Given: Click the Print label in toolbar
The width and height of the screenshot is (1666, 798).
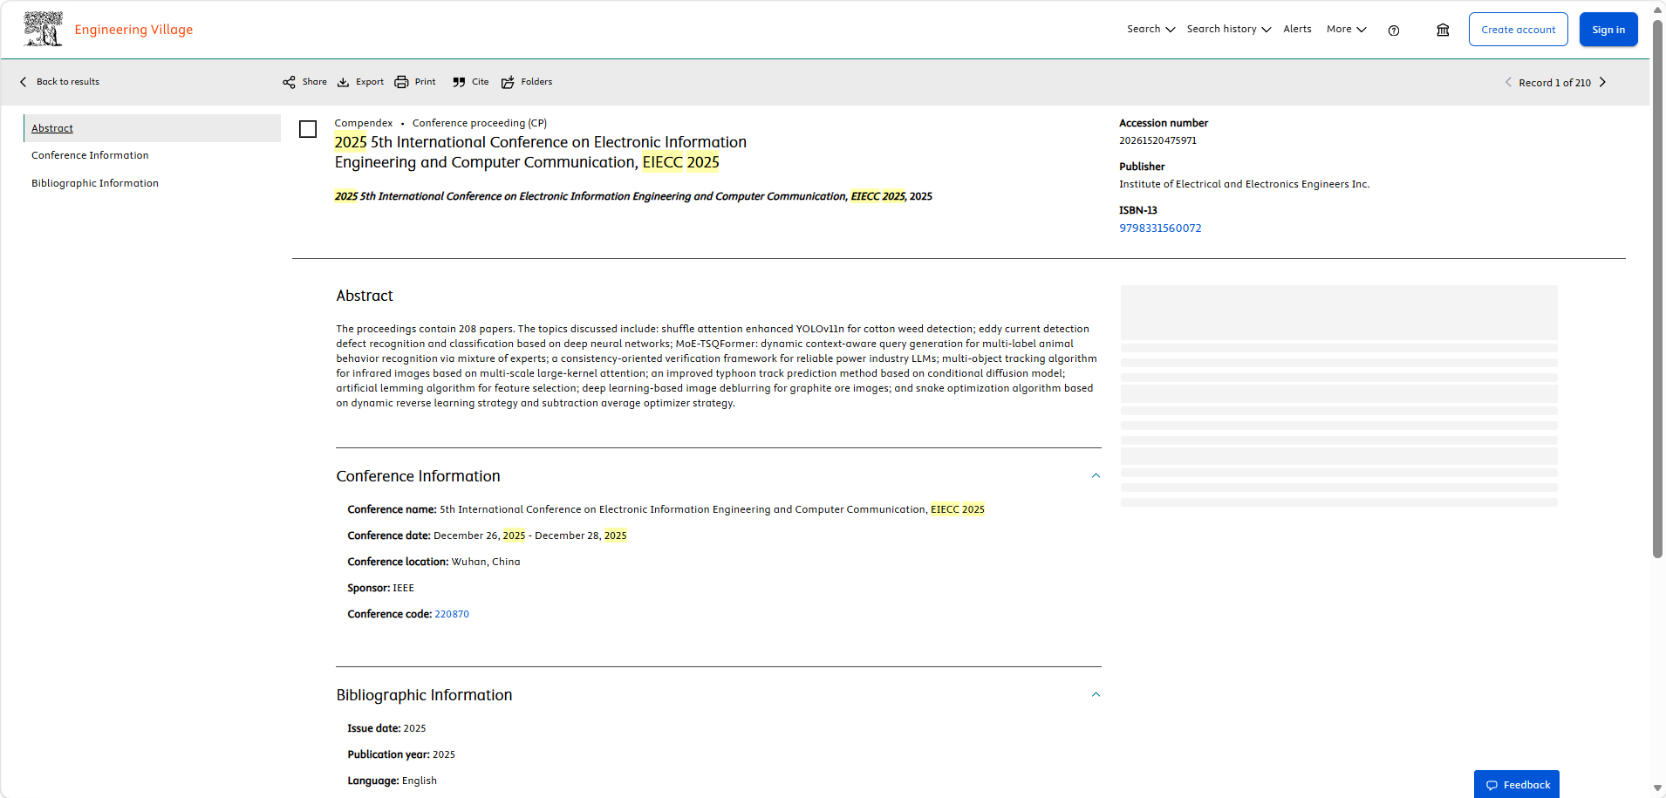Looking at the screenshot, I should tap(425, 82).
